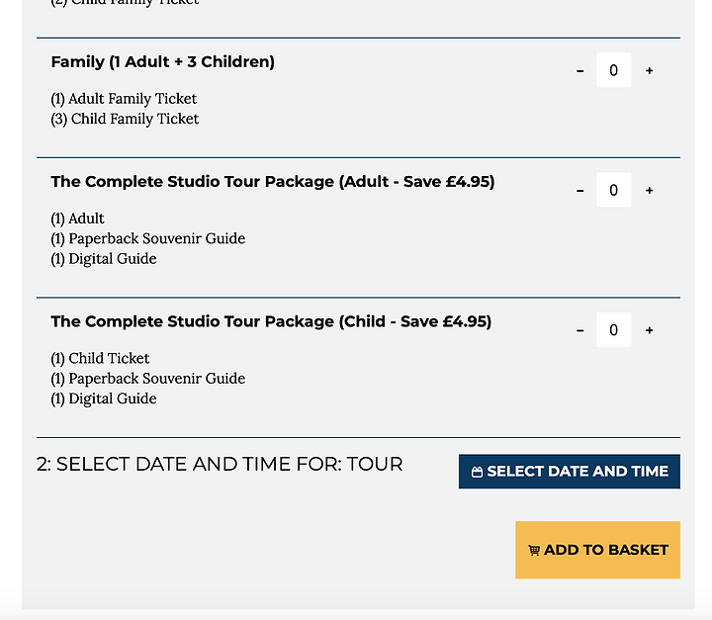The height and width of the screenshot is (620, 712).
Task: Click the shopping cart icon
Action: 534,551
